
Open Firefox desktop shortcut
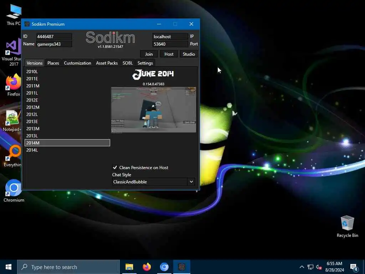(14, 85)
